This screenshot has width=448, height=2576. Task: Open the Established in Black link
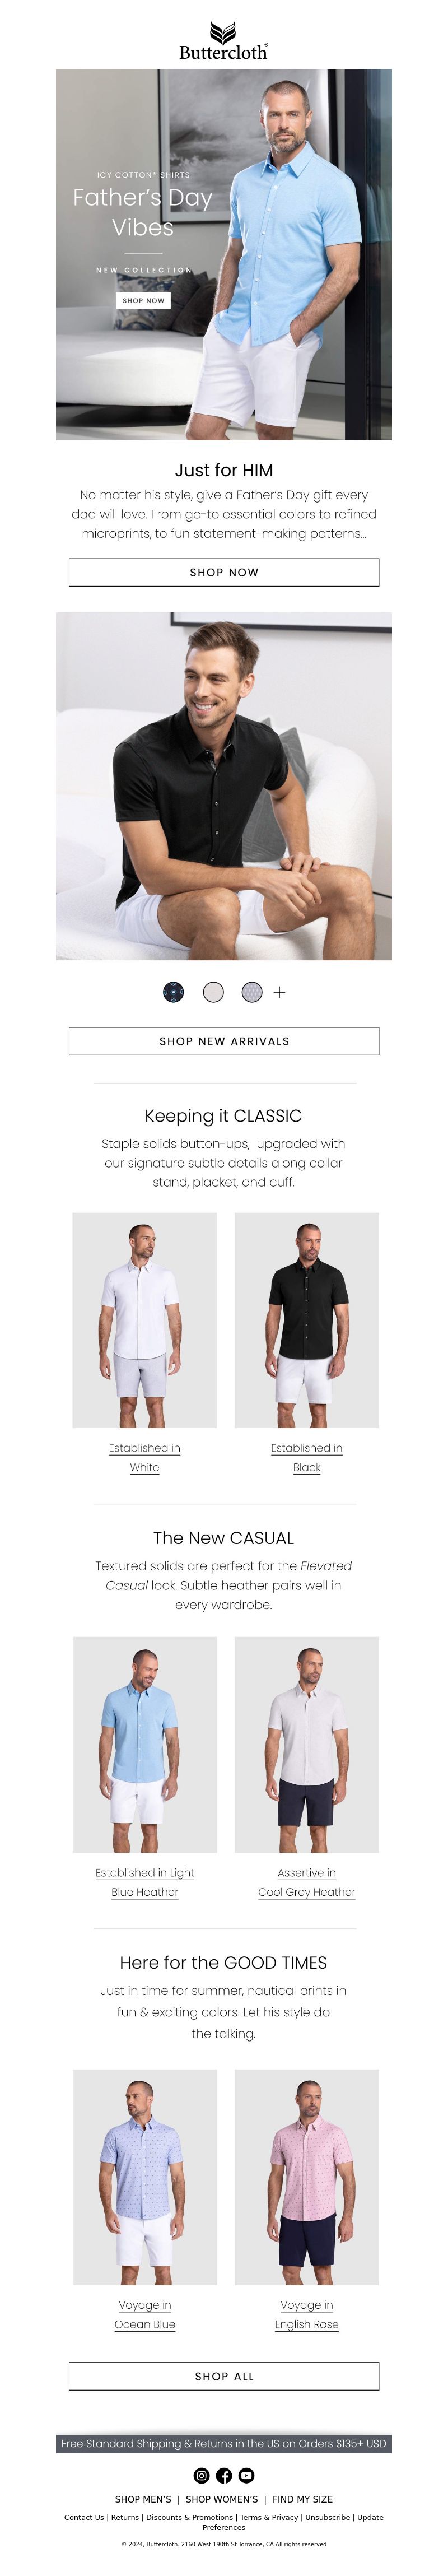tap(307, 1458)
